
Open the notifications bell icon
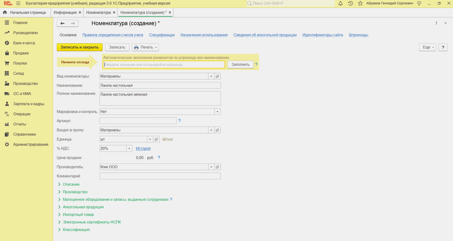340,4
